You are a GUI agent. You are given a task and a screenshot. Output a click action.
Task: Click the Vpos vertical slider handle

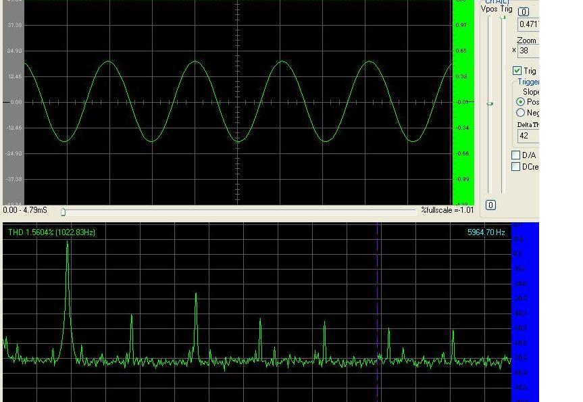point(490,104)
